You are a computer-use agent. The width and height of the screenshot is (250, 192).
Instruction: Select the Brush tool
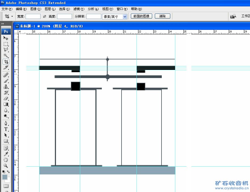pyautogui.click(x=6, y=81)
